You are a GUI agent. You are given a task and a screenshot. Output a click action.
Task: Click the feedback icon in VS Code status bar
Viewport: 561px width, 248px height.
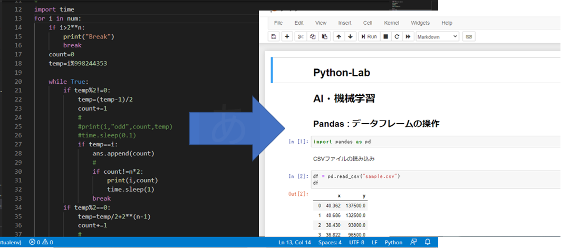[413, 242]
